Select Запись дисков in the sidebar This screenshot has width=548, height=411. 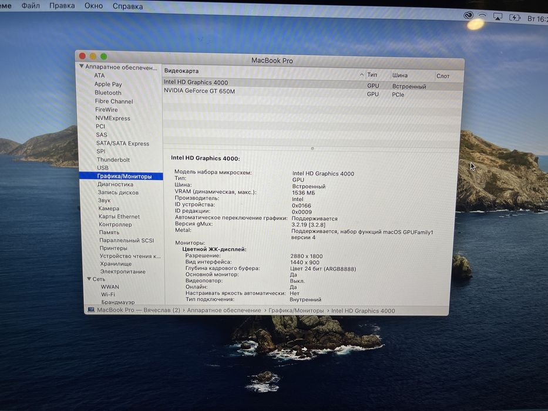point(118,192)
